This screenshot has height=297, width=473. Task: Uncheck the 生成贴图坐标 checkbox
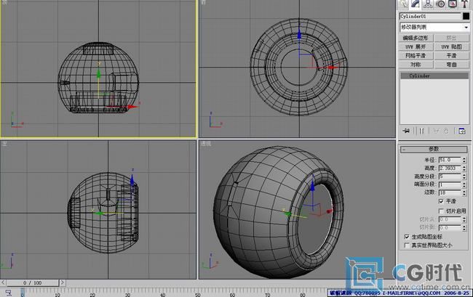click(407, 237)
